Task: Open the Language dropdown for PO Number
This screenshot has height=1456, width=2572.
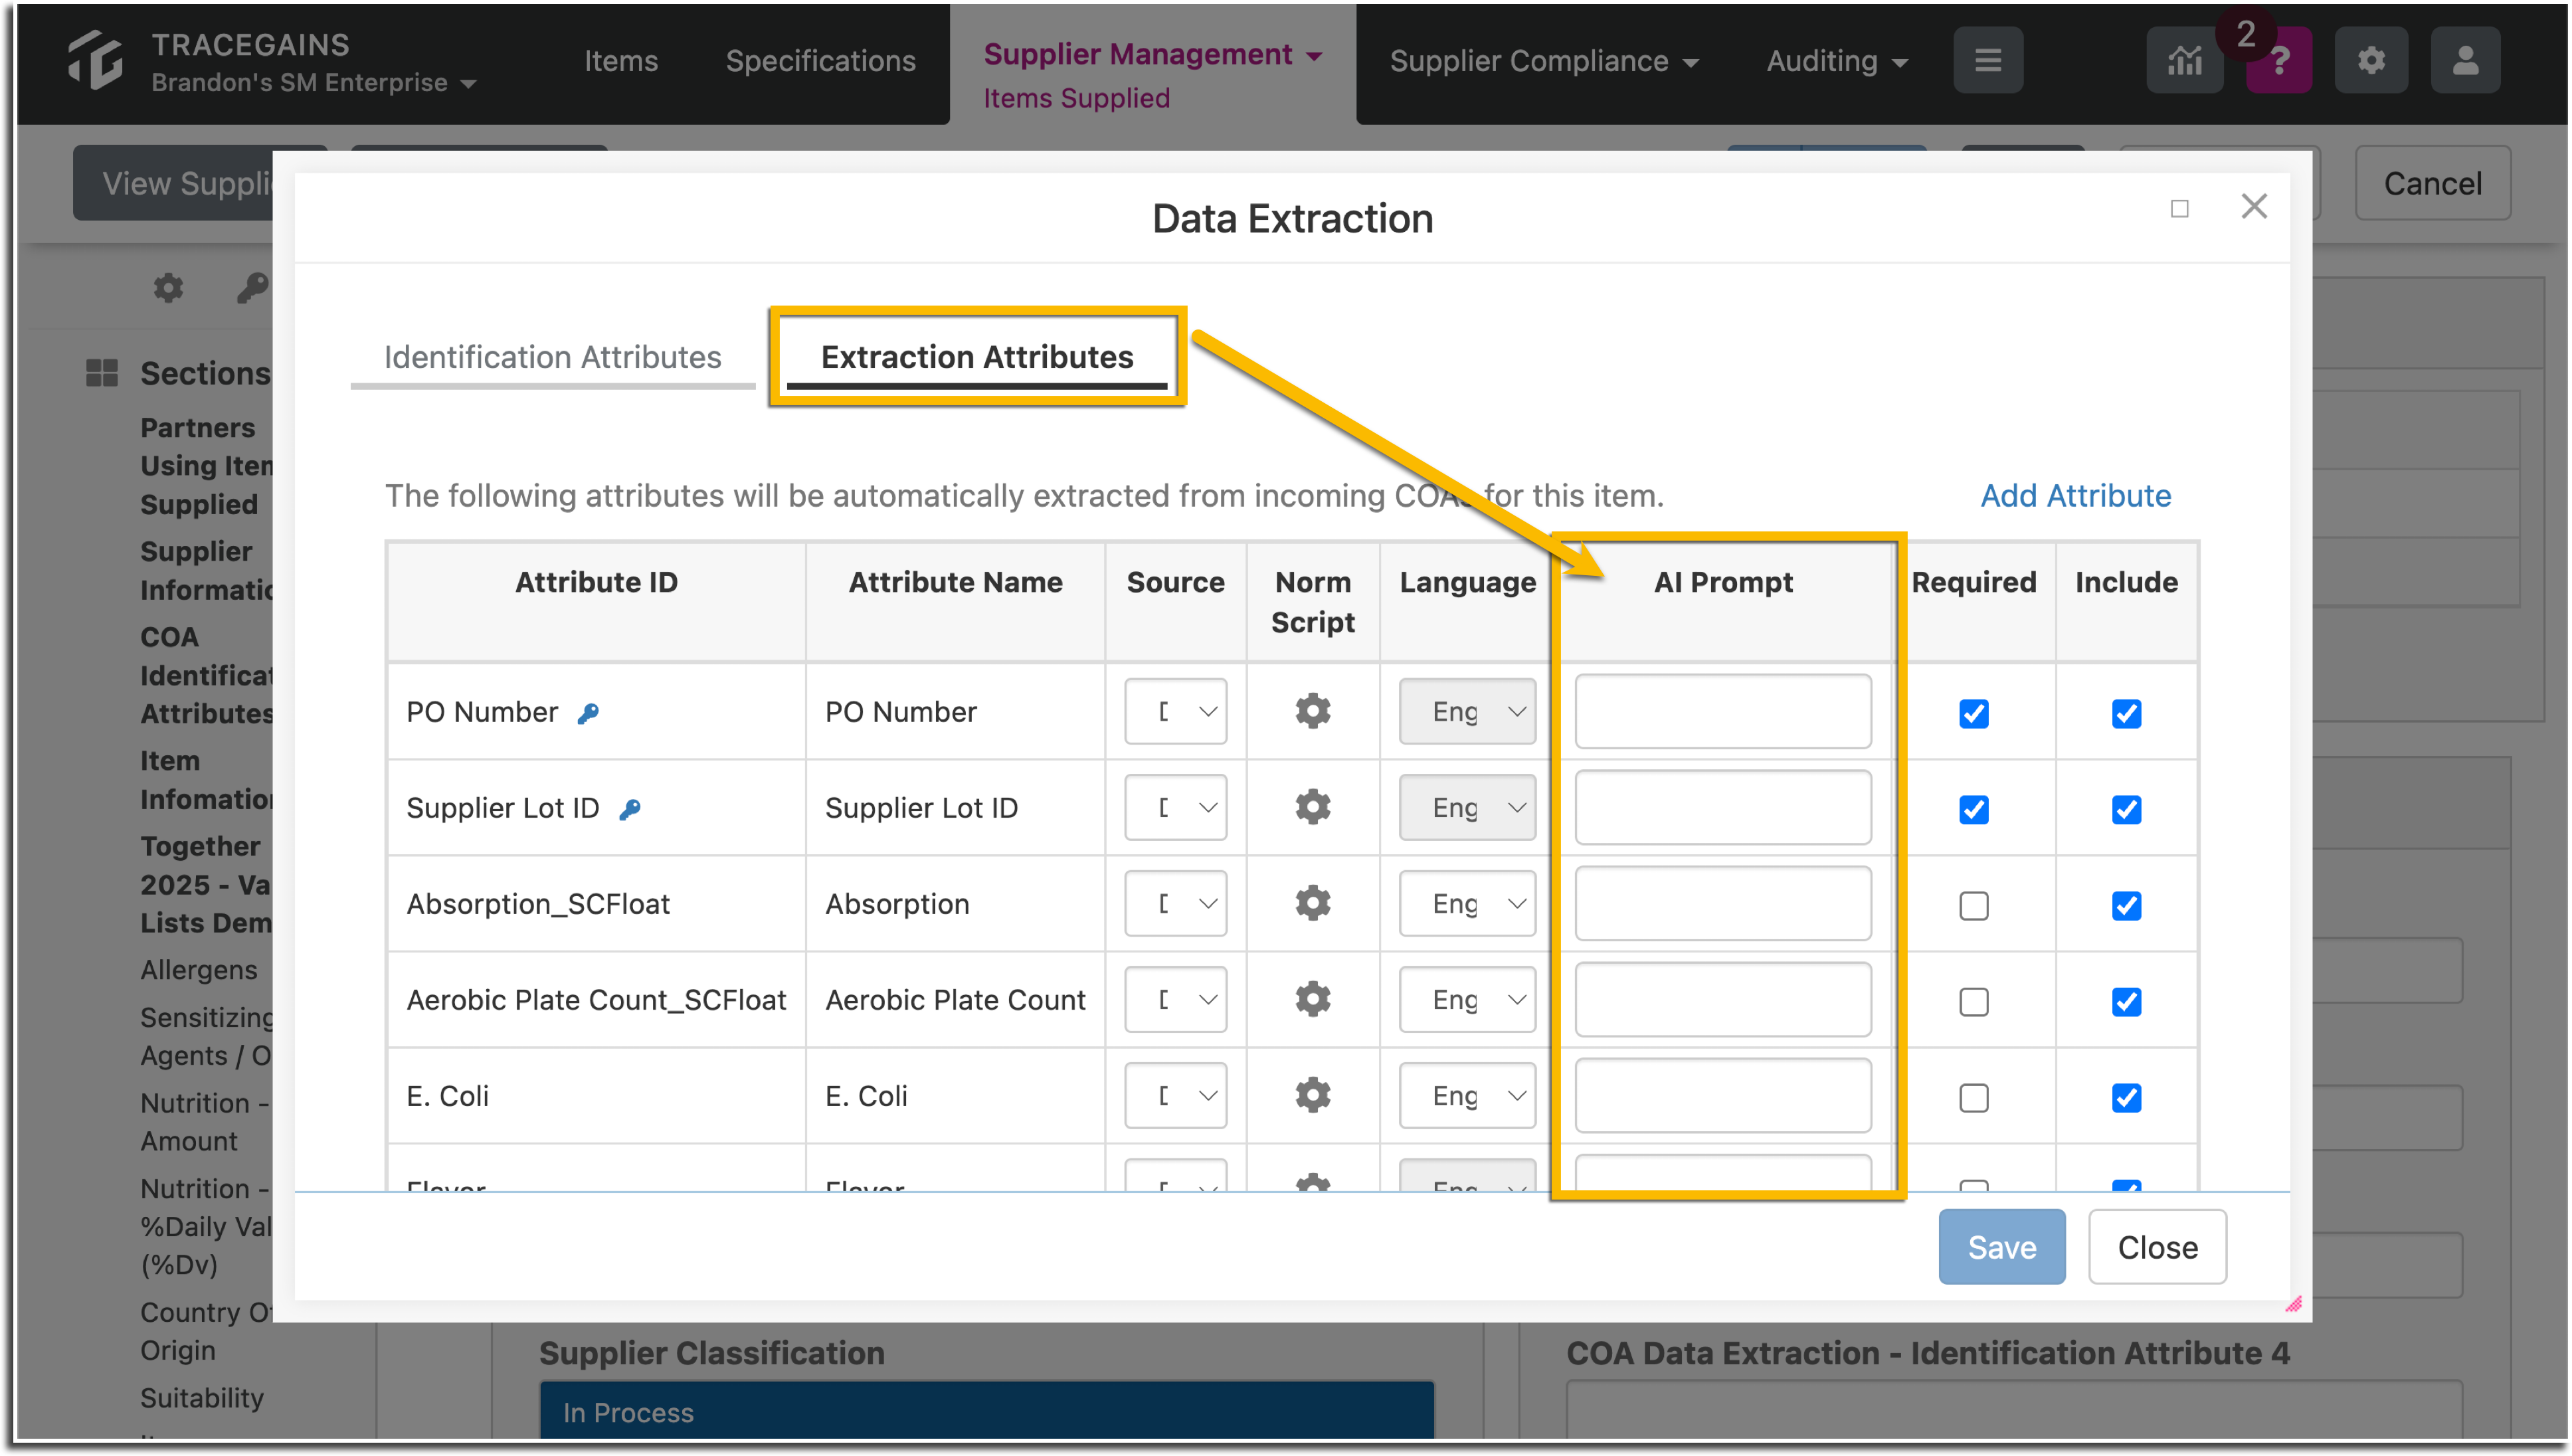Action: click(1467, 711)
